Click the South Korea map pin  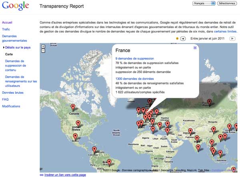coord(229,127)
